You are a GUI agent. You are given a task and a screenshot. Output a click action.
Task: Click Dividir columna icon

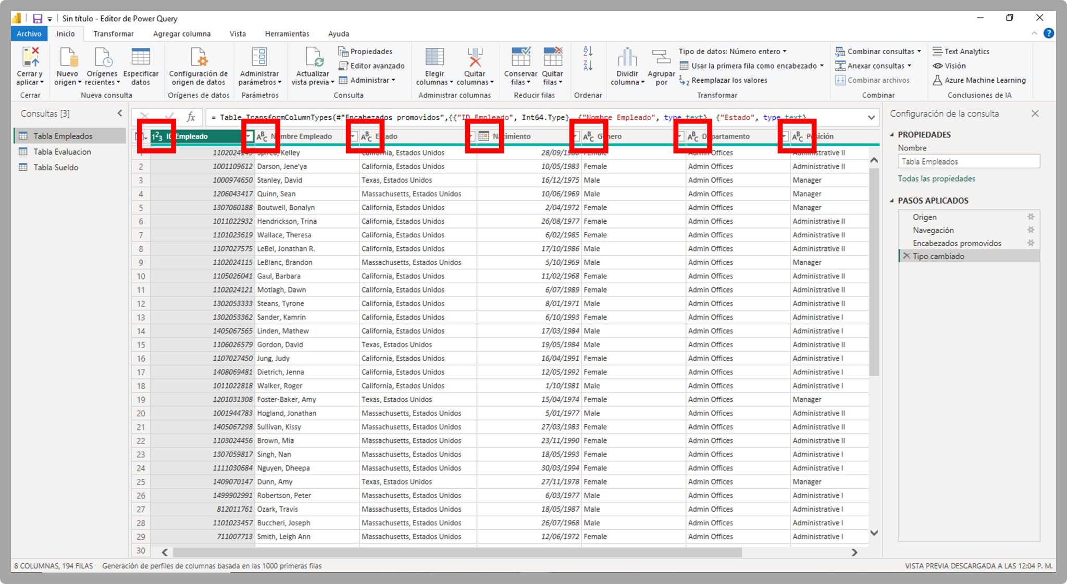[x=627, y=57]
